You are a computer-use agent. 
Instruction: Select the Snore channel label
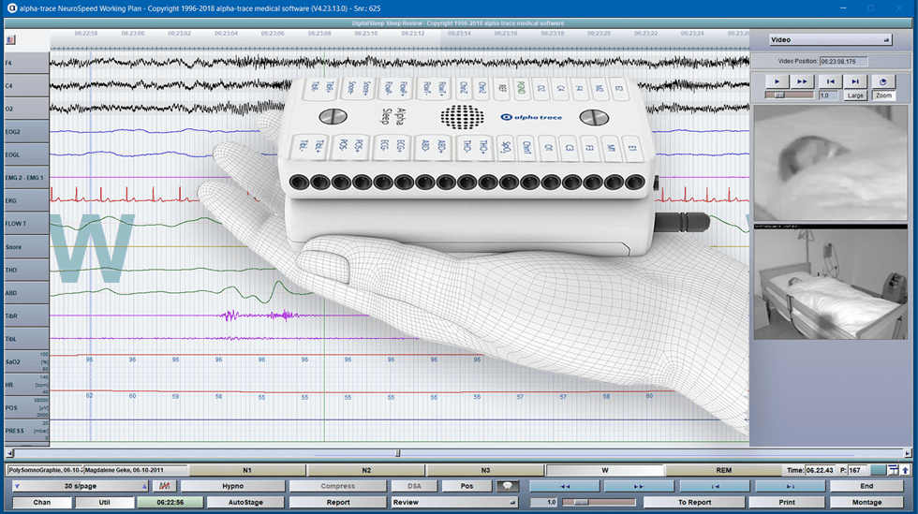pyautogui.click(x=26, y=247)
